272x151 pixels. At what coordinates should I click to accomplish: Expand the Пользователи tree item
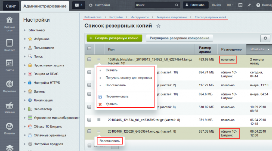pyautogui.click(x=25, y=48)
